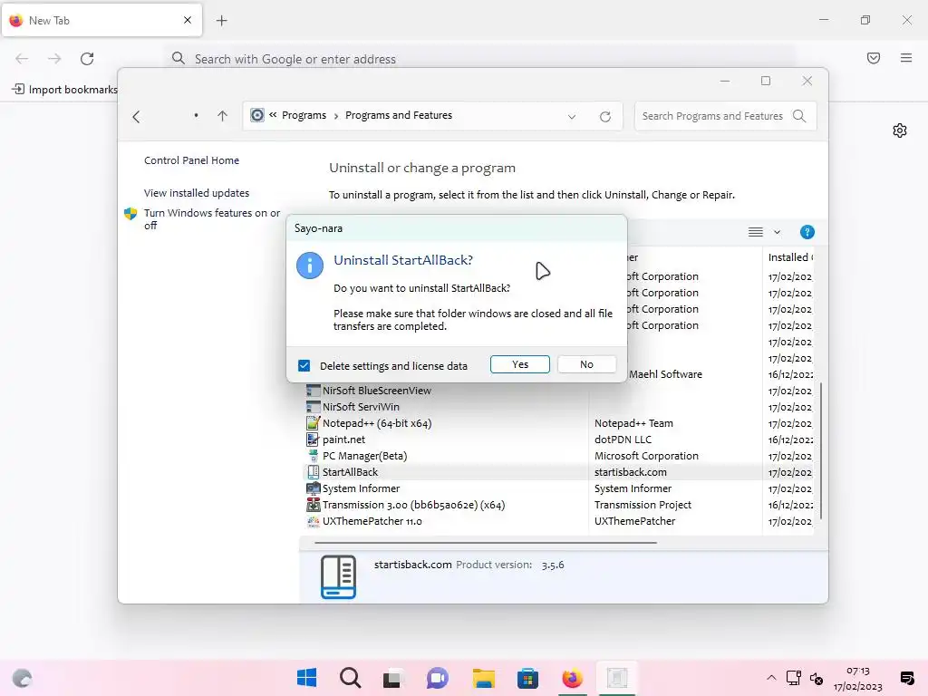This screenshot has width=928, height=696.
Task: Uncheck Delete settings and license data
Action: coord(304,366)
